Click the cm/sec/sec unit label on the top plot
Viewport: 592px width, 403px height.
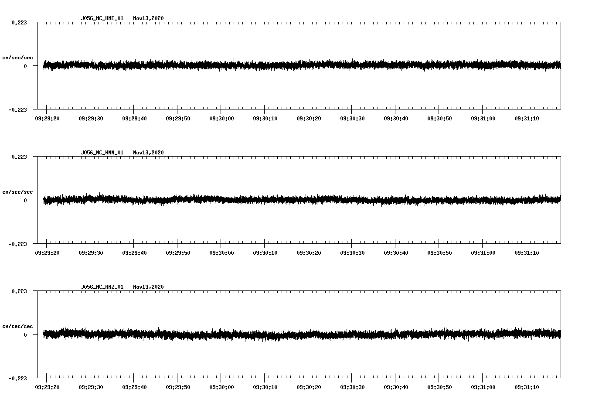click(x=18, y=58)
